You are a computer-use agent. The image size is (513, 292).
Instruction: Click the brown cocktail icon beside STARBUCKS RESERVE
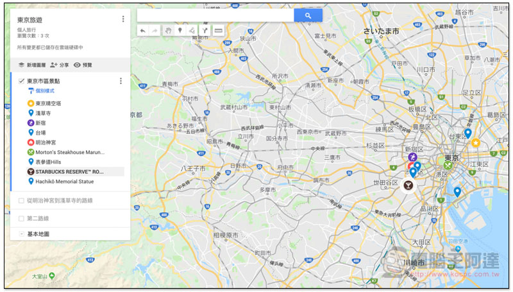coord(30,171)
